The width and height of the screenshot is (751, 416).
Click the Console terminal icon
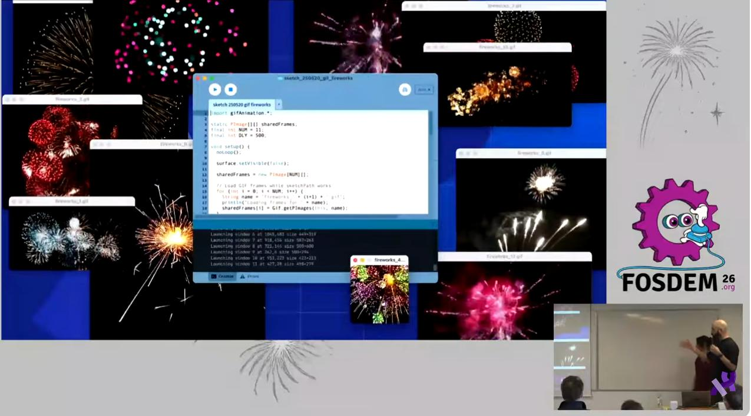(214, 276)
